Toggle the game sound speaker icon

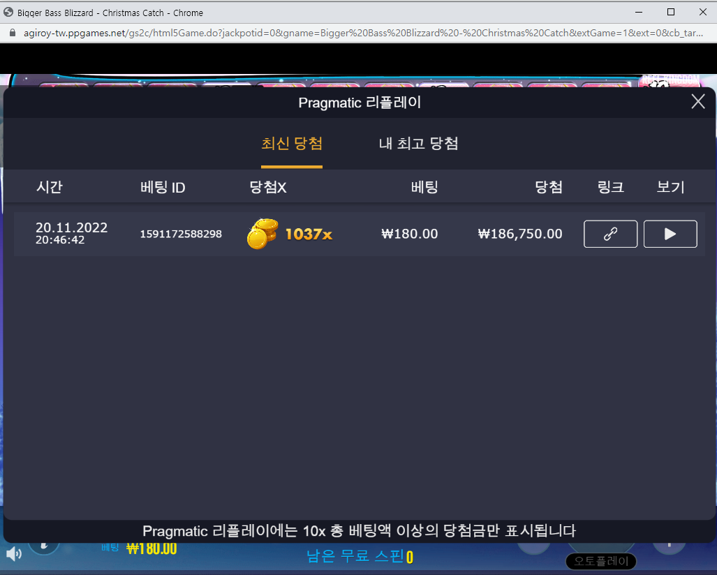14,554
